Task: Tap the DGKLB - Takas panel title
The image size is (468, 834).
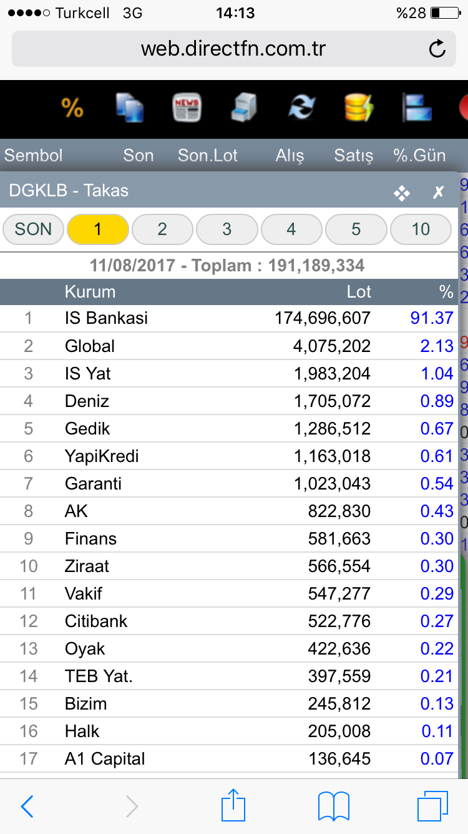Action: click(69, 191)
